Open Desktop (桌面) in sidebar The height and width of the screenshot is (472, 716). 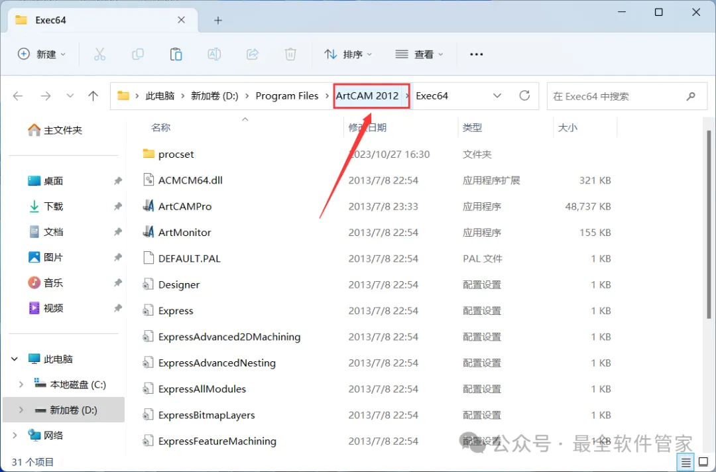coord(45,181)
